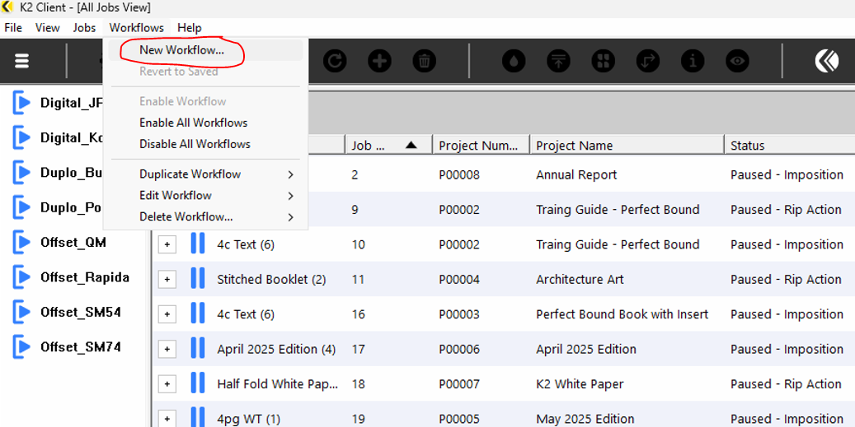Open the View menu
The image size is (855, 427).
coord(48,28)
